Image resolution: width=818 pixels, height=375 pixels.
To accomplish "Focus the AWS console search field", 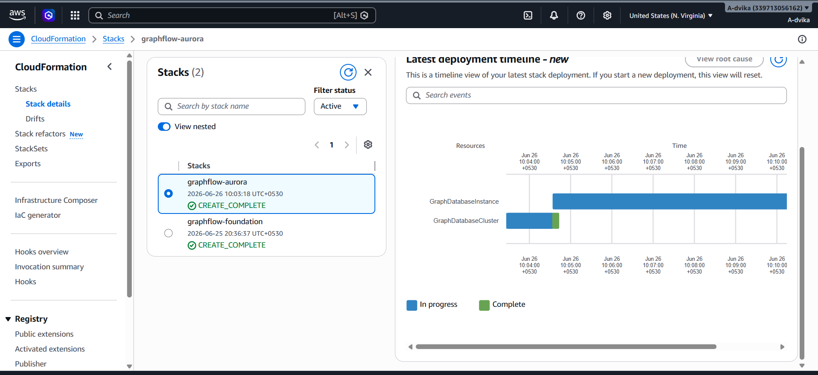I will click(x=232, y=15).
